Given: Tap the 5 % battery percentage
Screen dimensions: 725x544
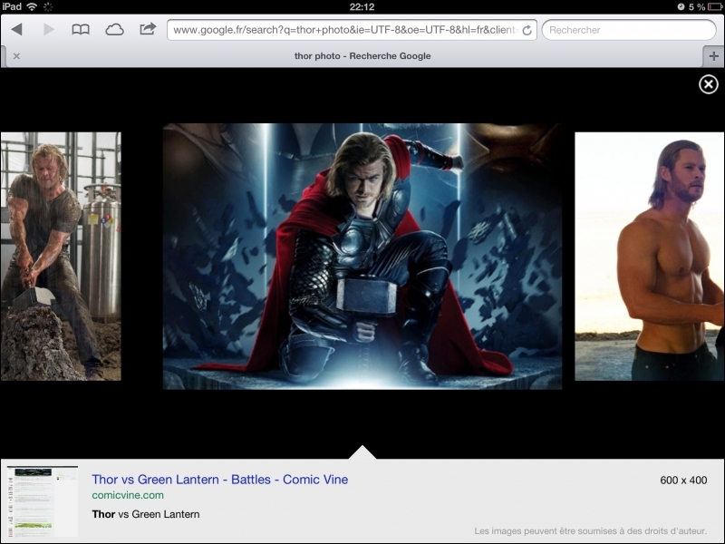Looking at the screenshot, I should pos(697,6).
